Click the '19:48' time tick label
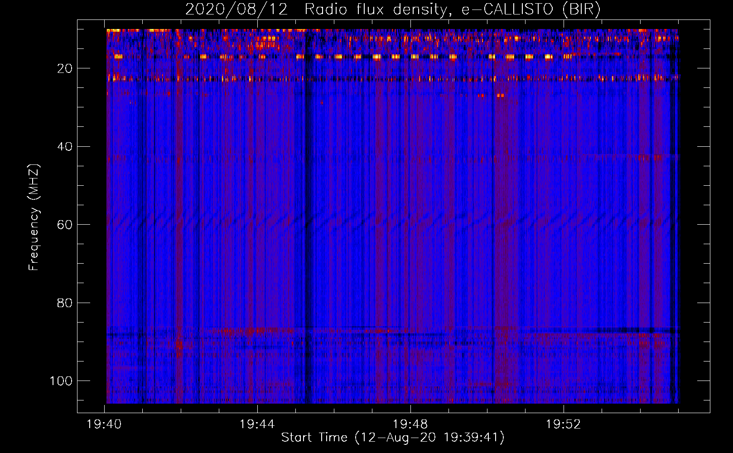Screen dimensions: 733x453 point(410,424)
